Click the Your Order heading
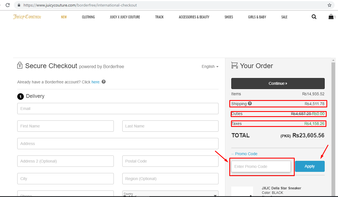 tap(256, 66)
